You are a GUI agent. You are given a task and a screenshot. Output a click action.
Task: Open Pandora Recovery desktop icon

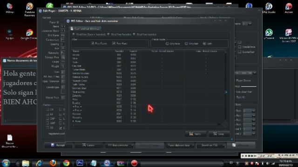click(x=29, y=9)
